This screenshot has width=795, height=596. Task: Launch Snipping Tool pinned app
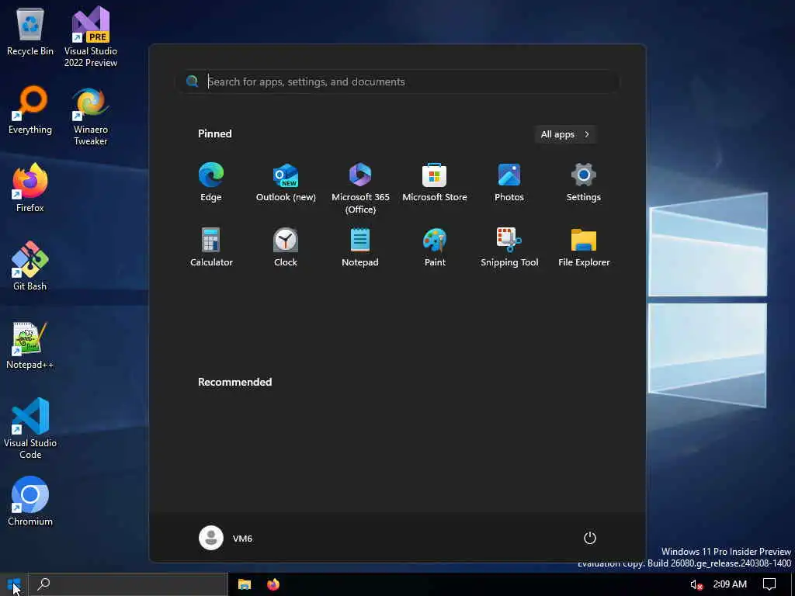[509, 248]
